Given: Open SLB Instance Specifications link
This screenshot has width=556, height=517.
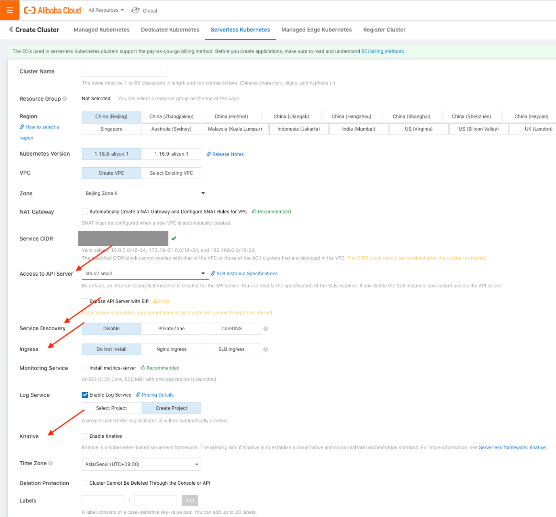Looking at the screenshot, I should pyautogui.click(x=244, y=274).
